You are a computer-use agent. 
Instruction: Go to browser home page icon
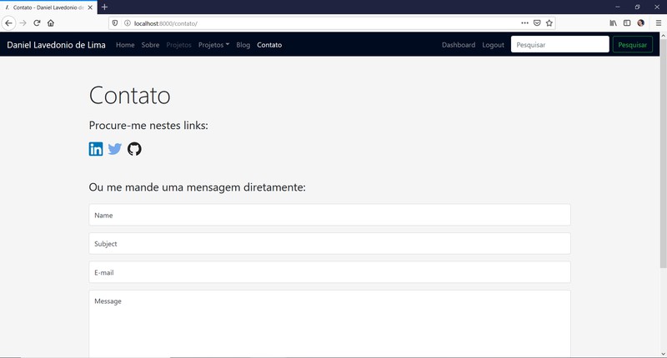(51, 23)
